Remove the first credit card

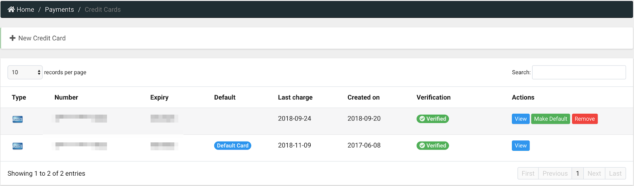[584, 119]
